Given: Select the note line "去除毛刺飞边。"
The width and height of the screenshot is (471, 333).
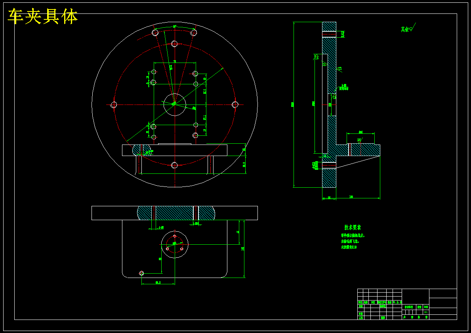Looking at the screenshot, I should 350,241.
